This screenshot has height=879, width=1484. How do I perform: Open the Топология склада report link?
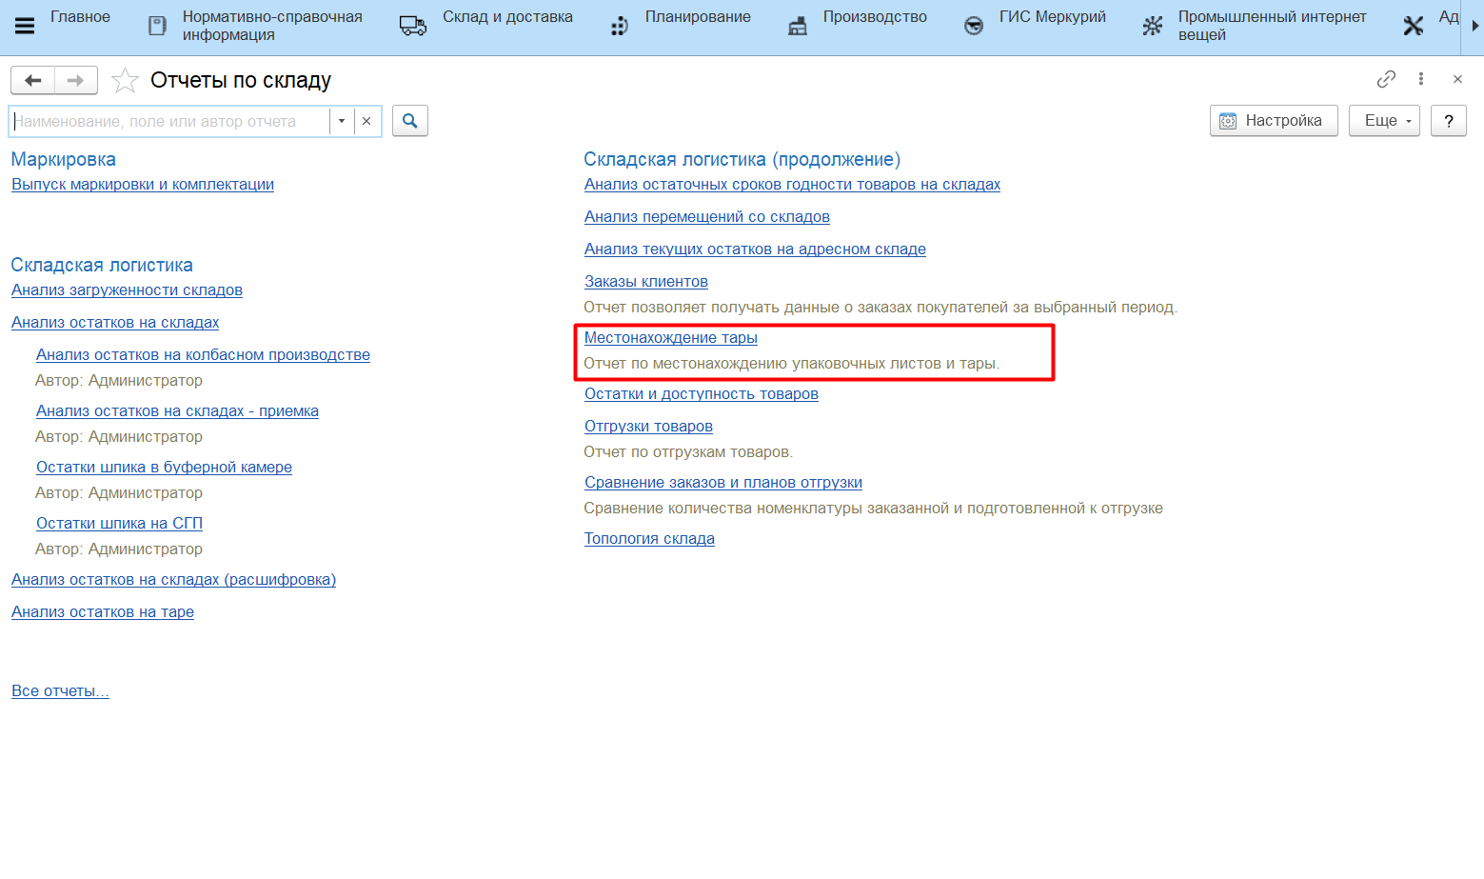coord(649,539)
